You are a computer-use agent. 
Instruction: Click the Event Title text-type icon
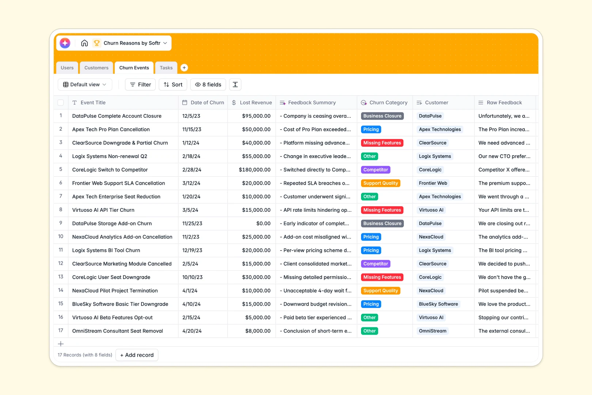75,103
